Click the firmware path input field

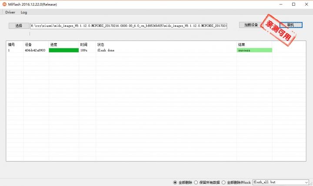coord(129,26)
